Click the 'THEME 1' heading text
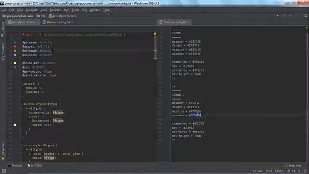 tap(178, 33)
